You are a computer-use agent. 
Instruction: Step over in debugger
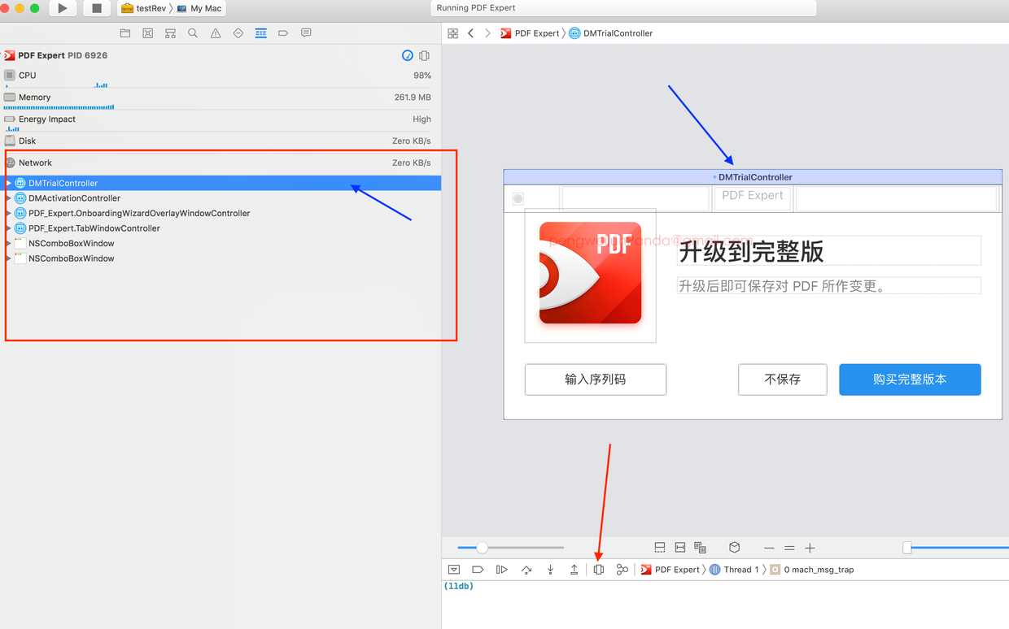526,570
